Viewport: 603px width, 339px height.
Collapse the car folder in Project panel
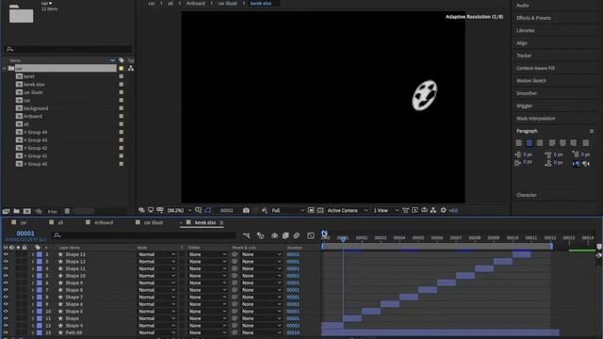point(5,69)
